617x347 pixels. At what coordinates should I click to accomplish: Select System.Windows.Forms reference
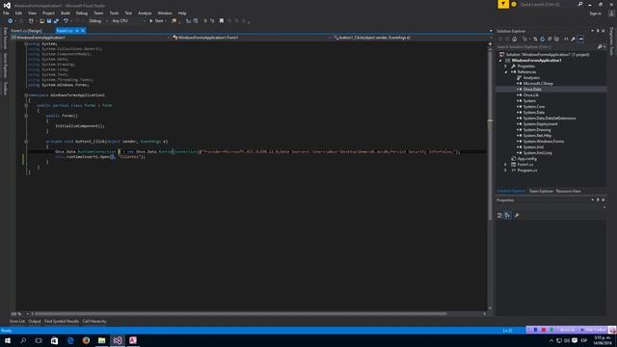click(x=544, y=142)
